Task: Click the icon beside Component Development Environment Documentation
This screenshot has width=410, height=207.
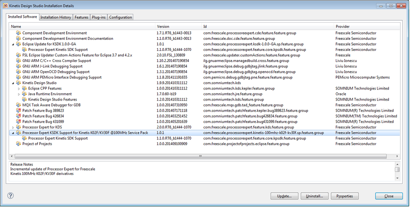Action: click(18, 39)
